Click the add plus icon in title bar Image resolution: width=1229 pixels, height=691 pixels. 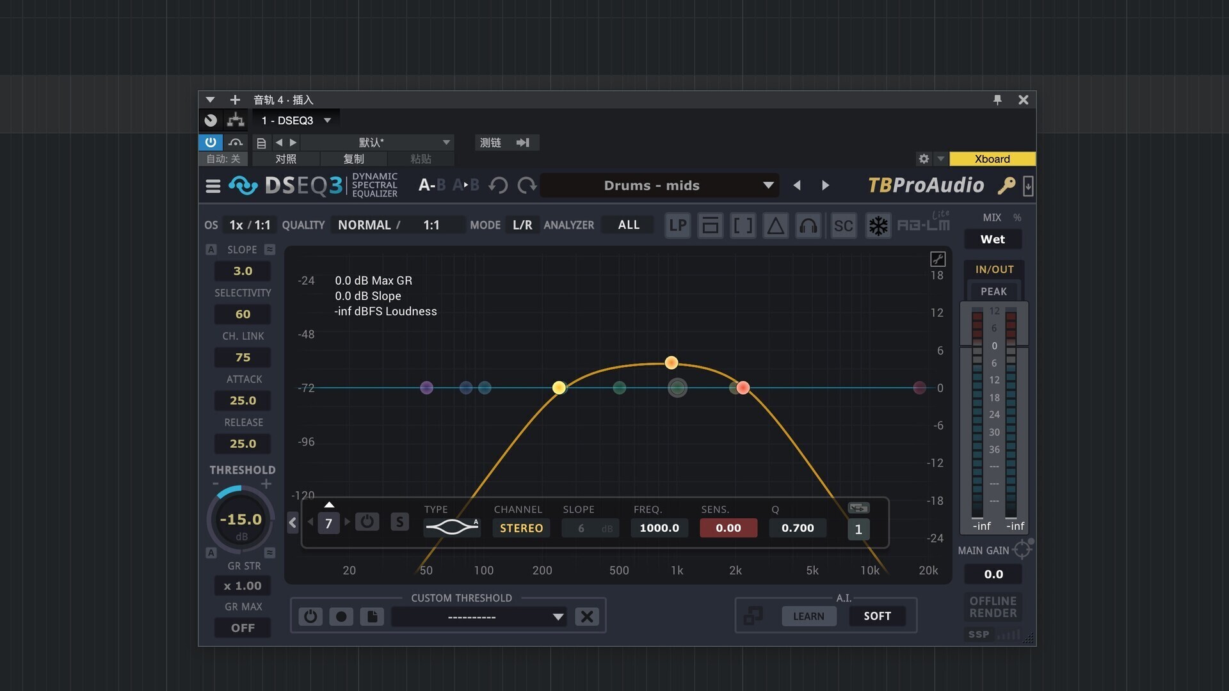click(235, 100)
